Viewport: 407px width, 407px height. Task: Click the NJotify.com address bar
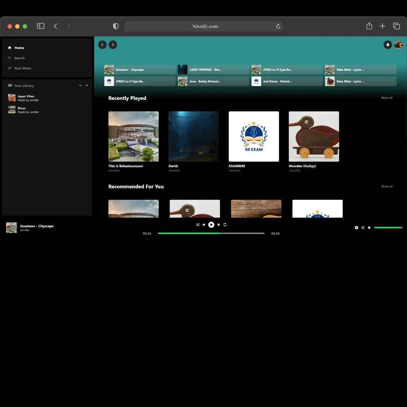point(203,26)
